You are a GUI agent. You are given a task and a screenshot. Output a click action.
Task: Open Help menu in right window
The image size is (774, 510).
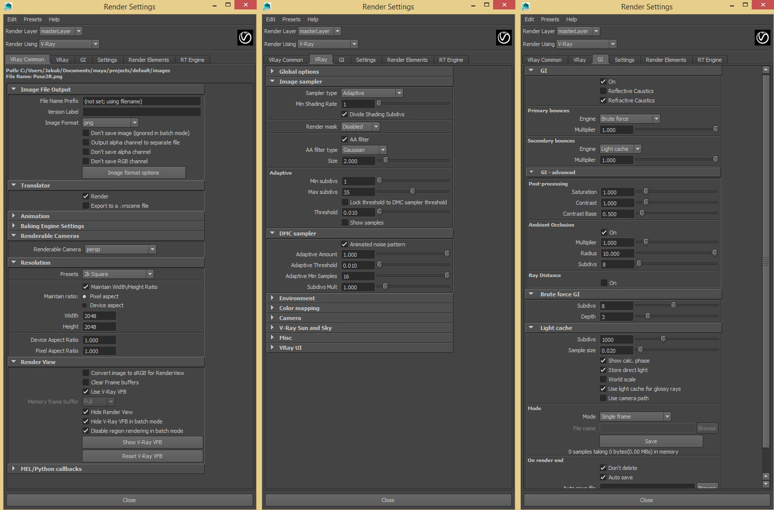pyautogui.click(x=571, y=19)
